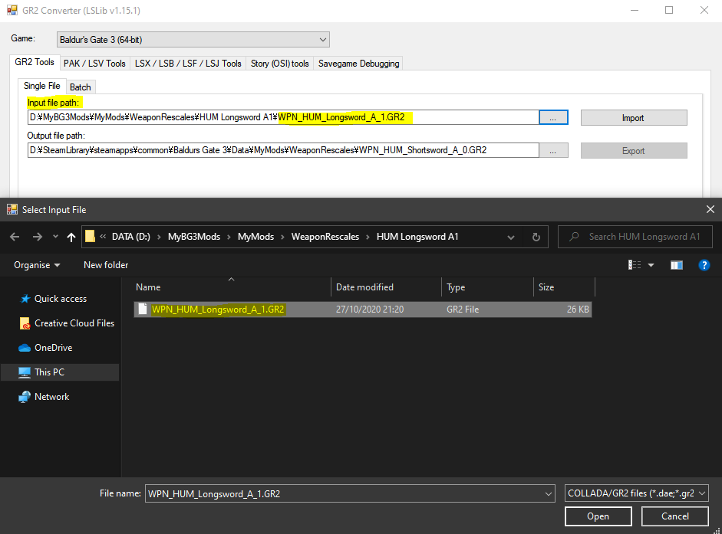Browse for input file path
722x534 pixels.
point(553,117)
